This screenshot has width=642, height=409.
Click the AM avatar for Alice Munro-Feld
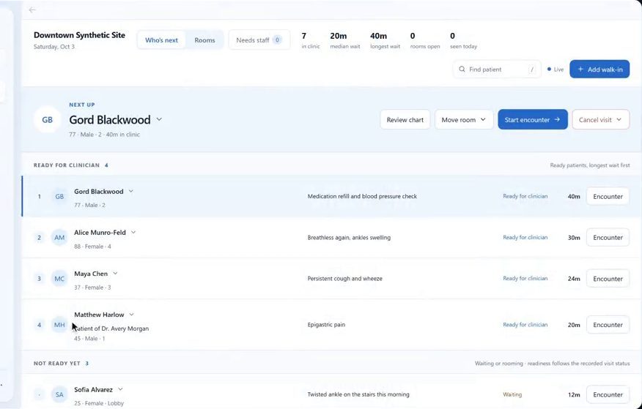(59, 237)
